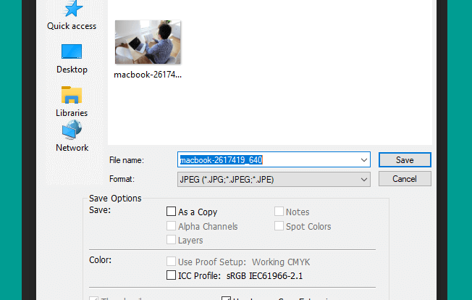The height and width of the screenshot is (300, 472).
Task: Open Quick access star icon
Action: click(72, 9)
